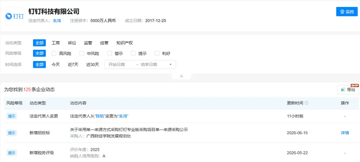Click 提示 tag of 新增税务评级 row

click(x=12, y=153)
